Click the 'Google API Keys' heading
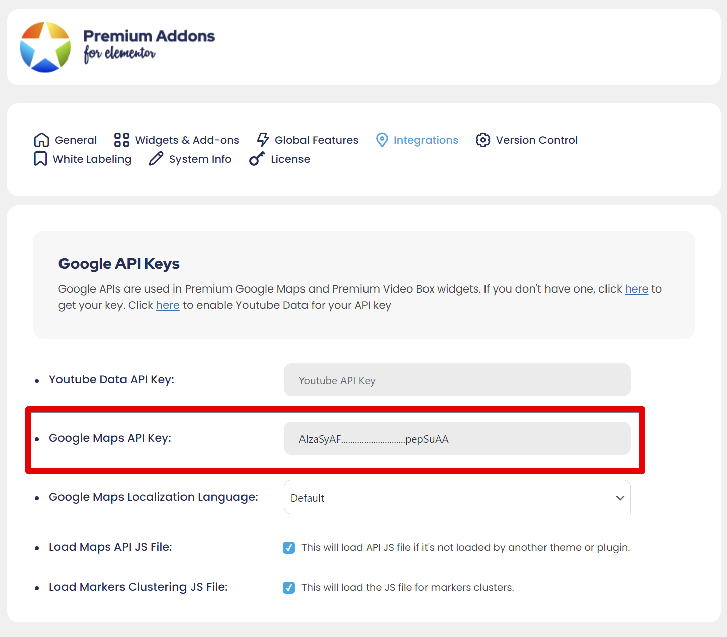 (x=119, y=264)
